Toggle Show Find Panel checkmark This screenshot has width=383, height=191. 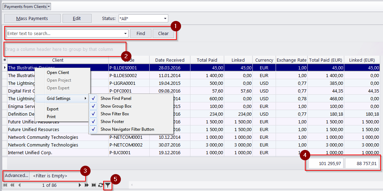[x=93, y=98]
